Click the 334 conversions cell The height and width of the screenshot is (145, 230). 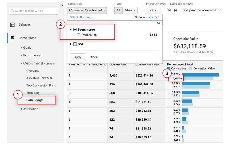pos(112,102)
